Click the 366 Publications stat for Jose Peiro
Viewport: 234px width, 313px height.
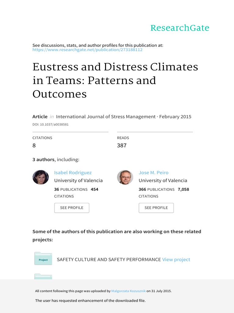pos(157,189)
